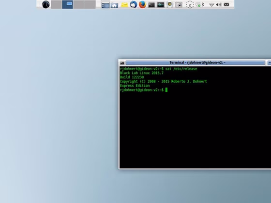Viewport: 271px width, 203px height.
Task: Launch Firefox web browser
Action: tap(143, 4)
